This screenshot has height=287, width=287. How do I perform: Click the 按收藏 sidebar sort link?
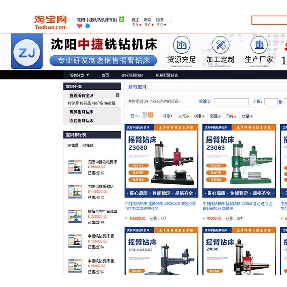[110, 103]
